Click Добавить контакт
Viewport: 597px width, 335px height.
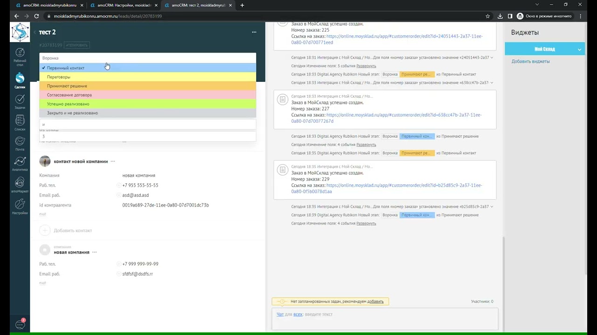(73, 230)
